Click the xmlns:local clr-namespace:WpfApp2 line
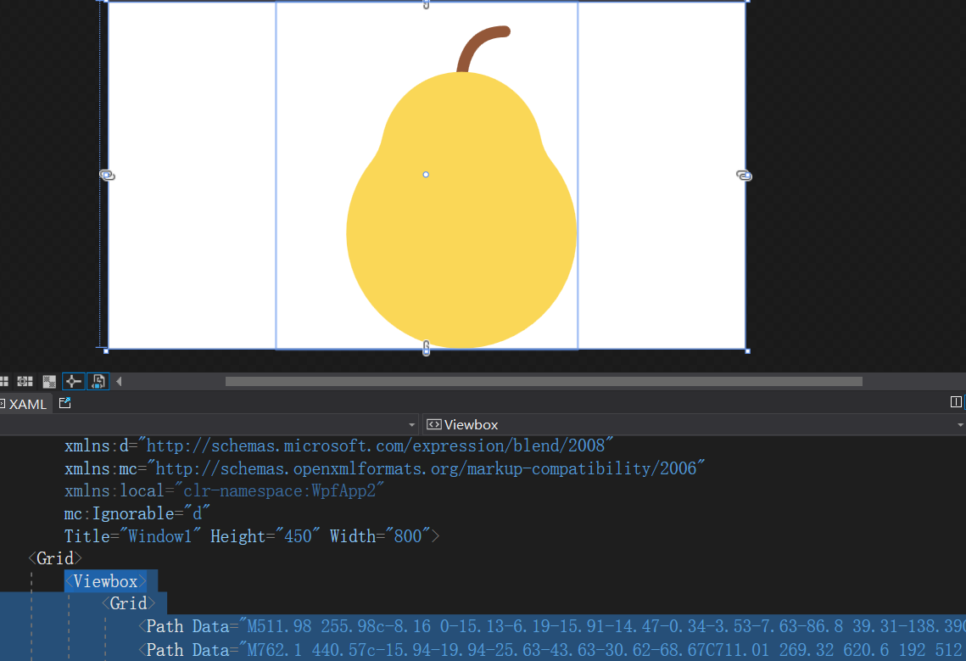966x661 pixels. [224, 490]
